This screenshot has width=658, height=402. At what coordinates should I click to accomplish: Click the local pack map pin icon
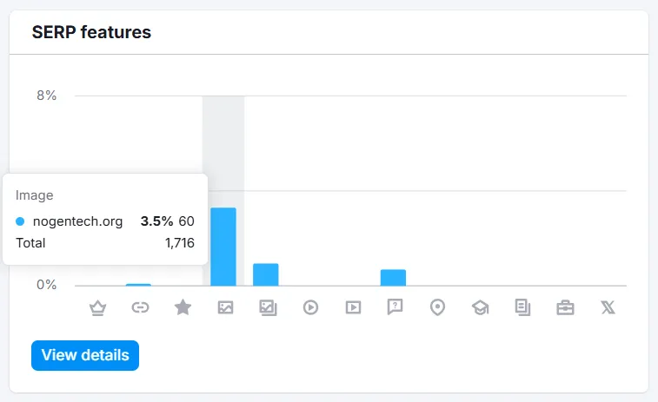438,307
